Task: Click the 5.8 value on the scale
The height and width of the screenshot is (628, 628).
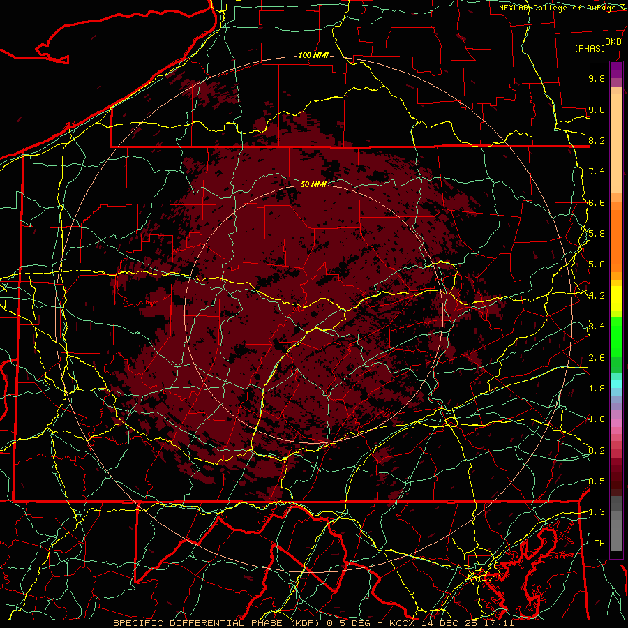Action: click(x=597, y=234)
